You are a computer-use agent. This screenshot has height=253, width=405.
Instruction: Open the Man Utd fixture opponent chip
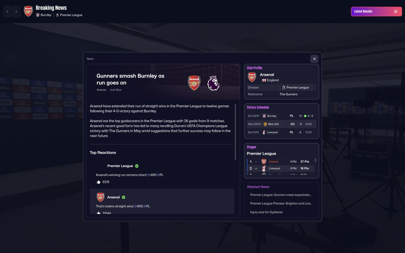coord(272,124)
